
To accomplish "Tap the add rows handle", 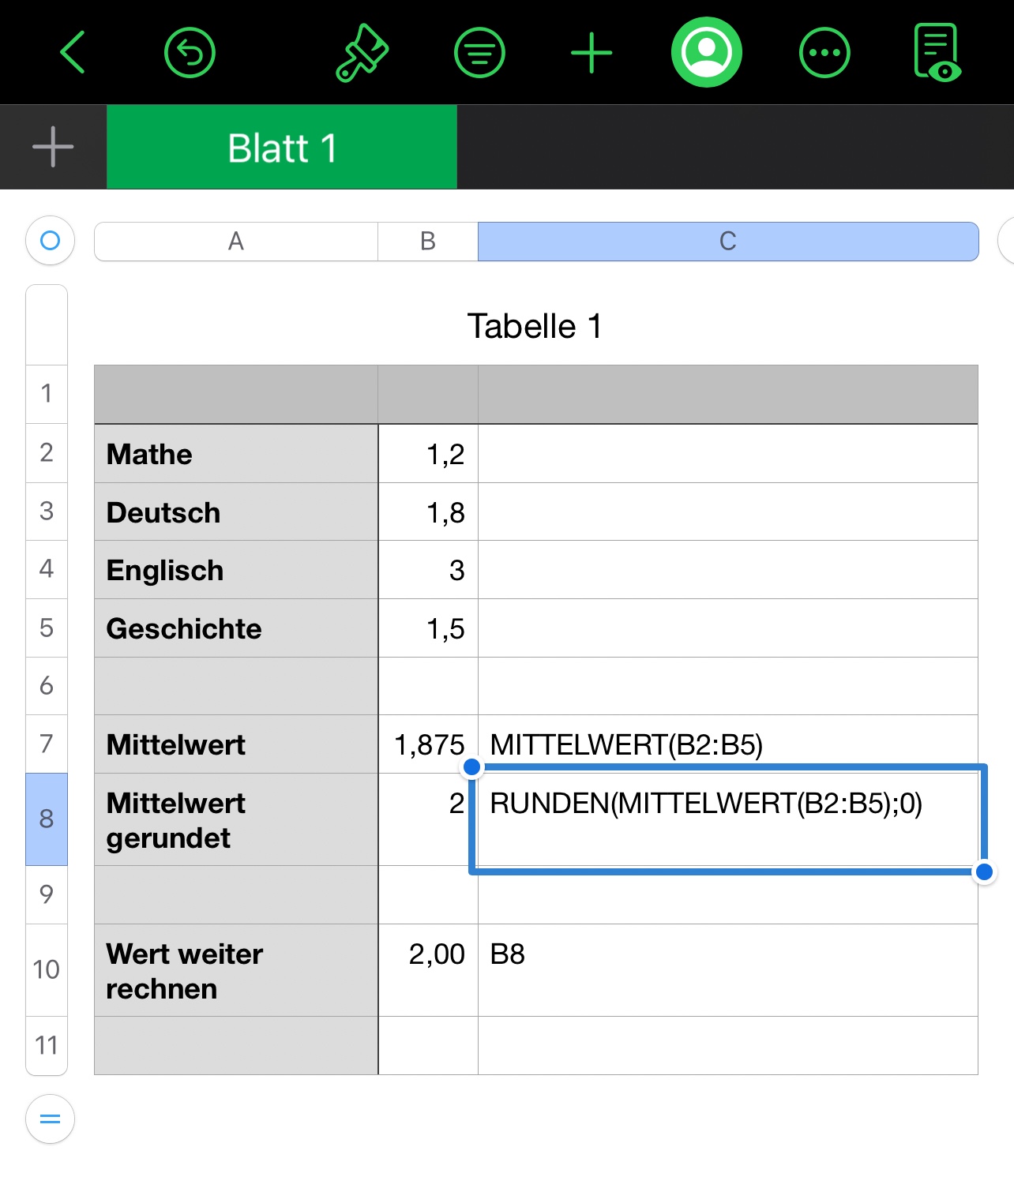I will [x=50, y=1119].
